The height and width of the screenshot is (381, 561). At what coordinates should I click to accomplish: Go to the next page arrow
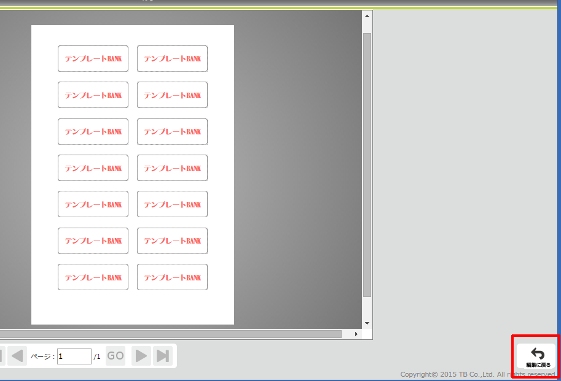[141, 356]
